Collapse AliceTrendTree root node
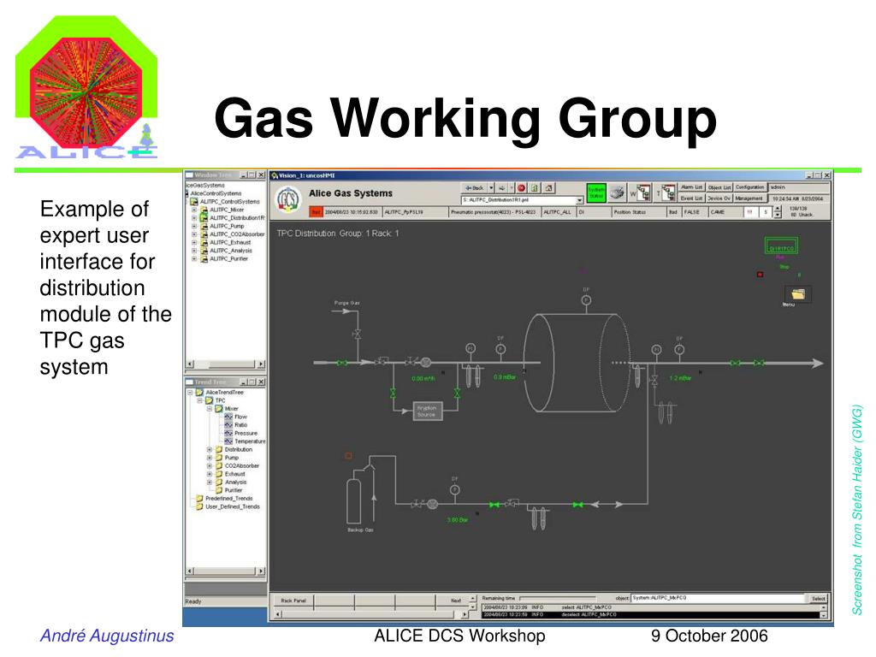Viewport: 876px width, 657px height. click(190, 392)
